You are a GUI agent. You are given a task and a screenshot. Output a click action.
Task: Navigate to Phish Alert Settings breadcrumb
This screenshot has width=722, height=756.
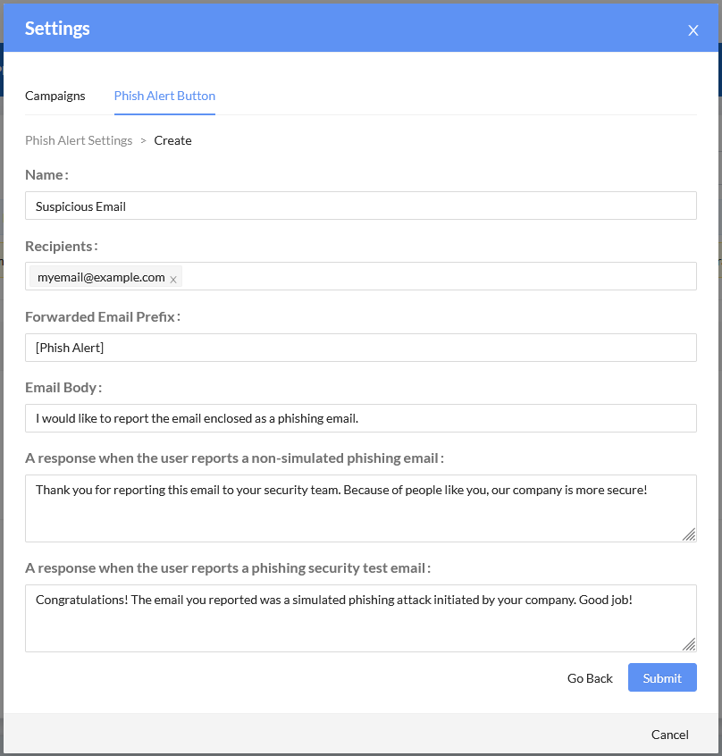[79, 140]
